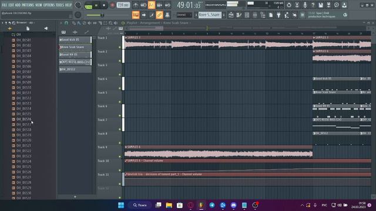Open the piano roll window icon
This screenshot has width=376, height=211.
coord(239,15)
